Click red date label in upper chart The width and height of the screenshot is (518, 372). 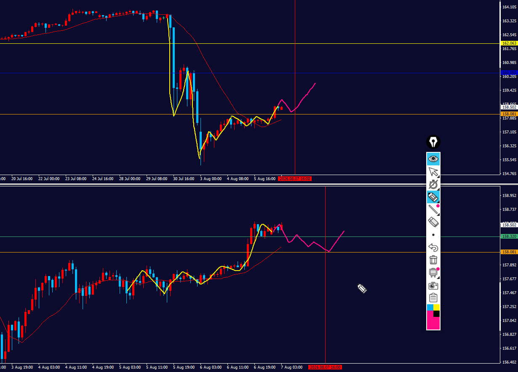coord(296,179)
